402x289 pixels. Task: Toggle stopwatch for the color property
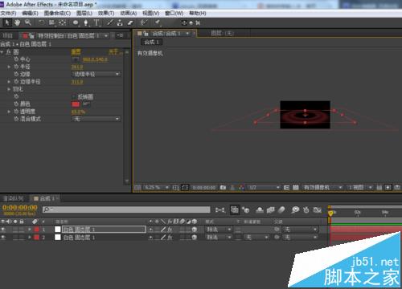pyautogui.click(x=16, y=104)
